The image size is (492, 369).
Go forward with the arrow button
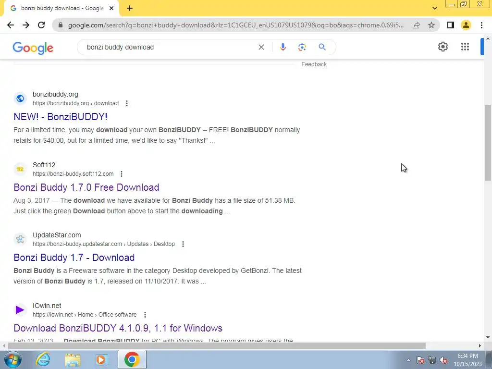[x=26, y=25]
